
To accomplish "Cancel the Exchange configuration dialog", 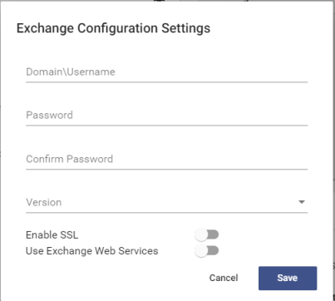I will (x=224, y=278).
